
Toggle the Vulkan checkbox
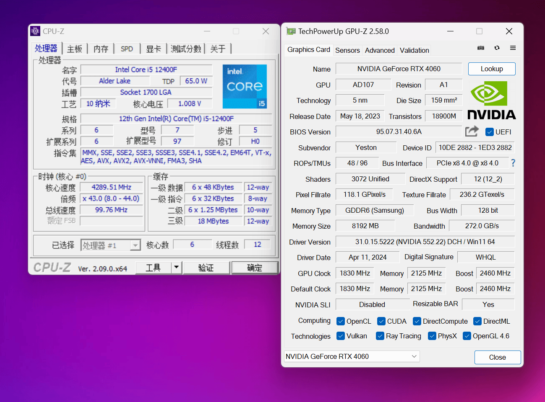click(341, 336)
